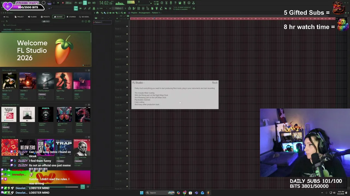Open the DRAGON Dubstep pack thumbnail
Image resolution: width=350 pixels, height=196 pixels.
pos(83,114)
